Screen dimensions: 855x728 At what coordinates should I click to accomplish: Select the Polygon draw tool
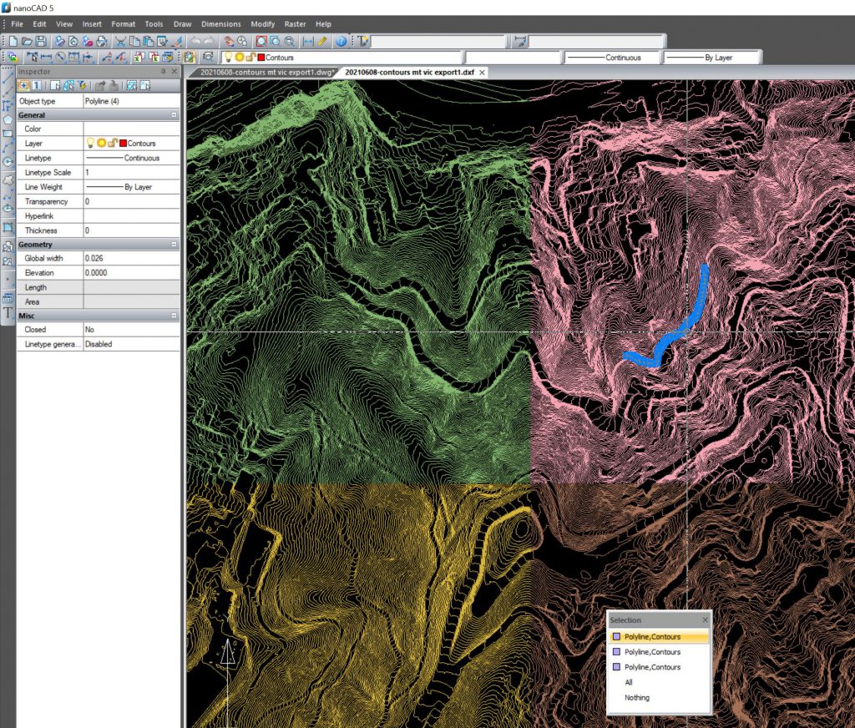tap(8, 119)
